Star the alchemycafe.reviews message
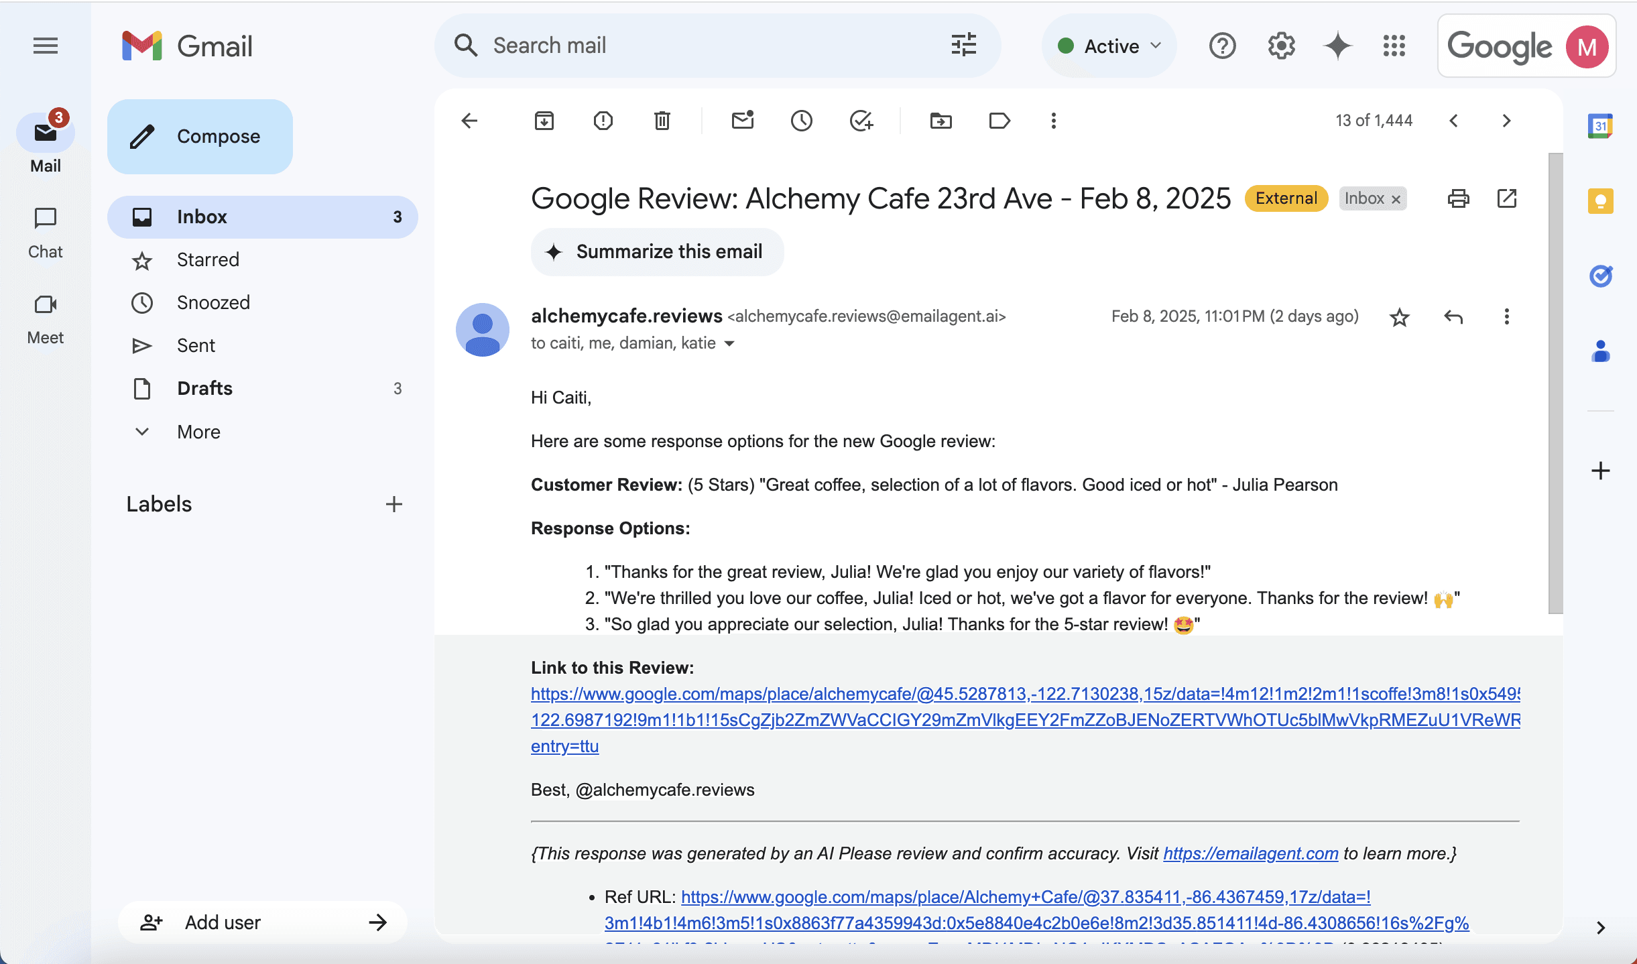This screenshot has height=964, width=1637. pos(1399,317)
